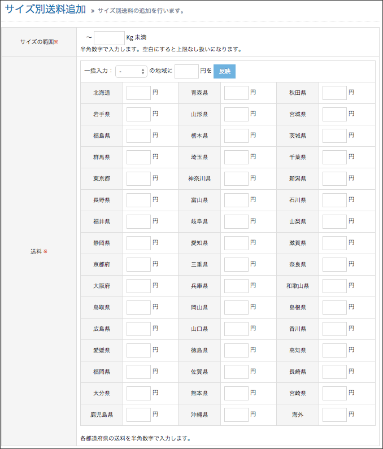The image size is (383, 449).
Task: Focus the 徳島県 shipping fee field
Action: click(236, 351)
